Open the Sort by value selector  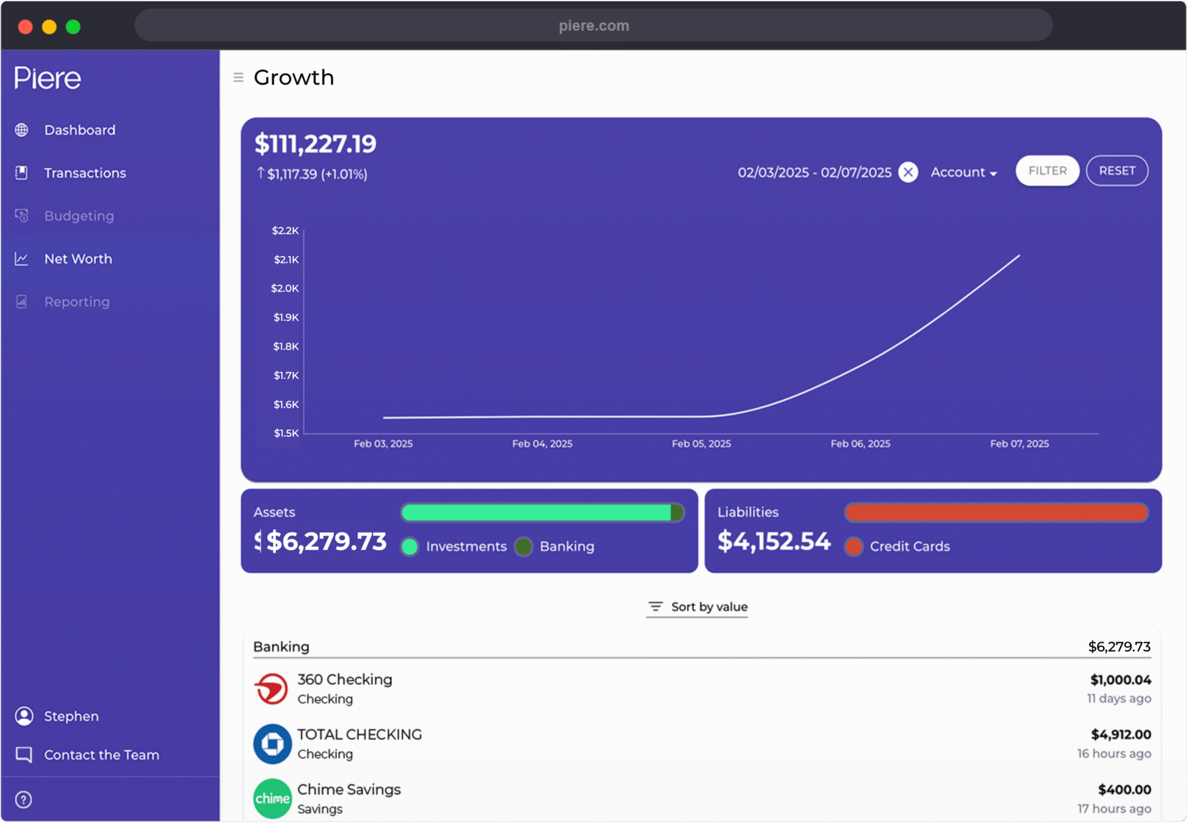pos(697,607)
